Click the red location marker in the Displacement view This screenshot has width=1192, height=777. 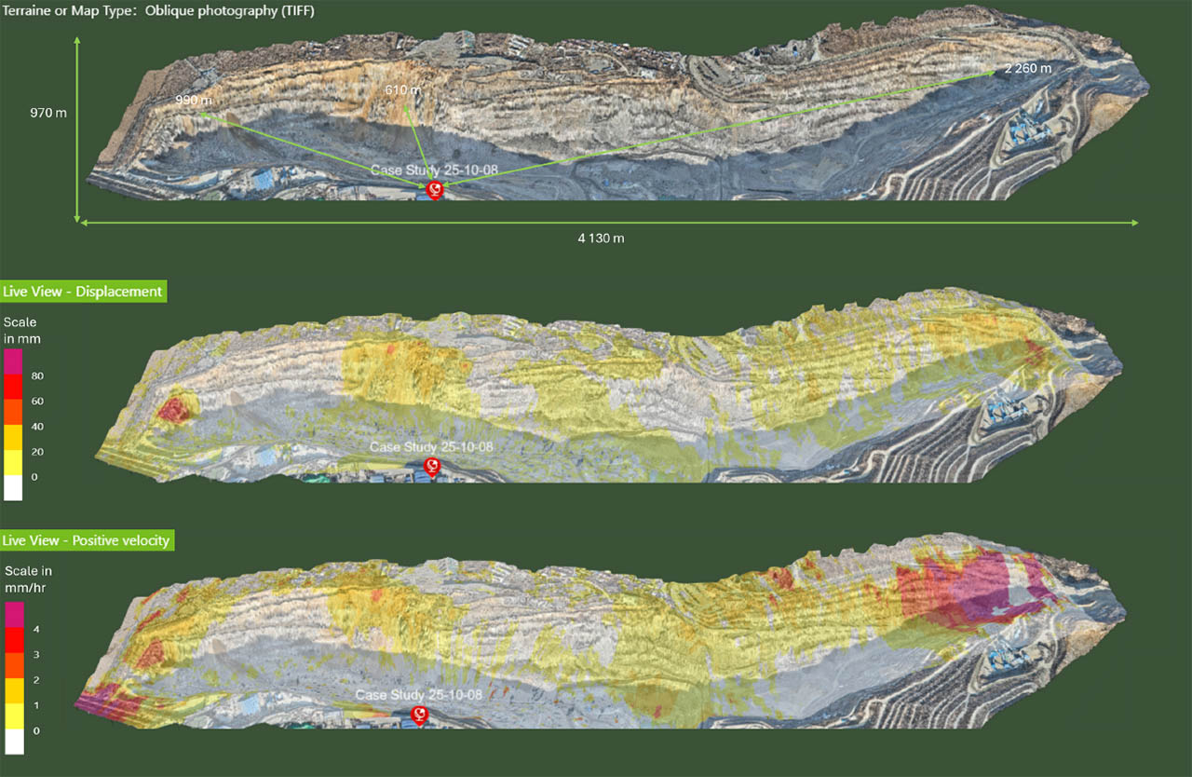[431, 466]
